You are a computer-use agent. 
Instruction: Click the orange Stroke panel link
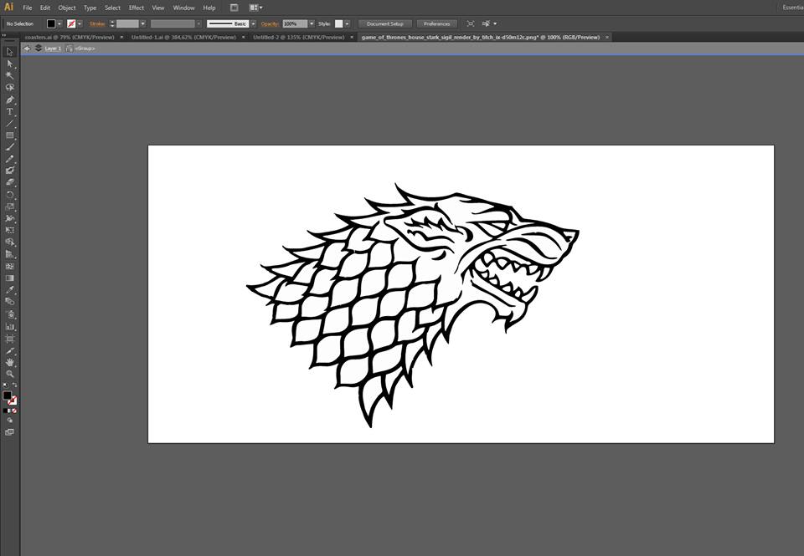pyautogui.click(x=97, y=23)
